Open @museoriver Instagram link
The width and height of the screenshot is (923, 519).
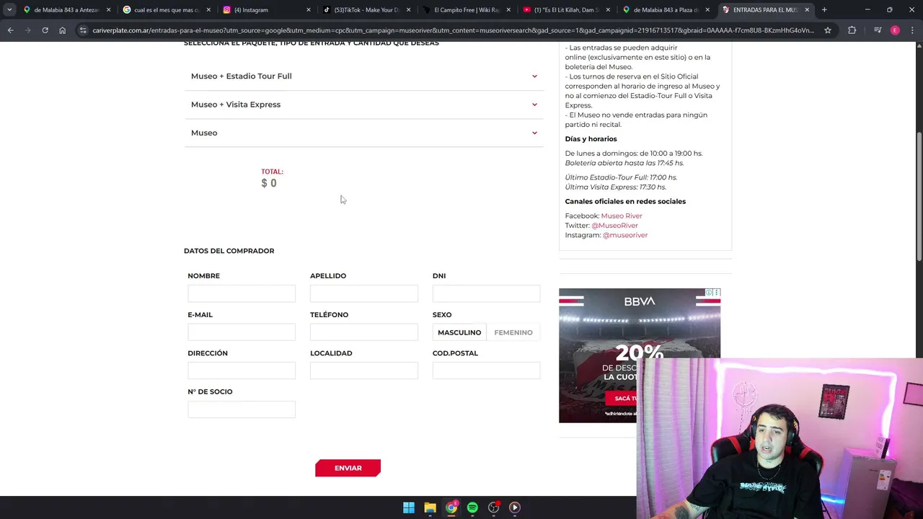click(x=625, y=235)
